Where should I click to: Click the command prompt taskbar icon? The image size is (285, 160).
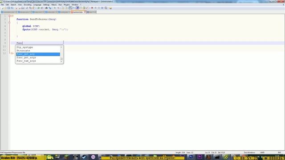(217, 157)
